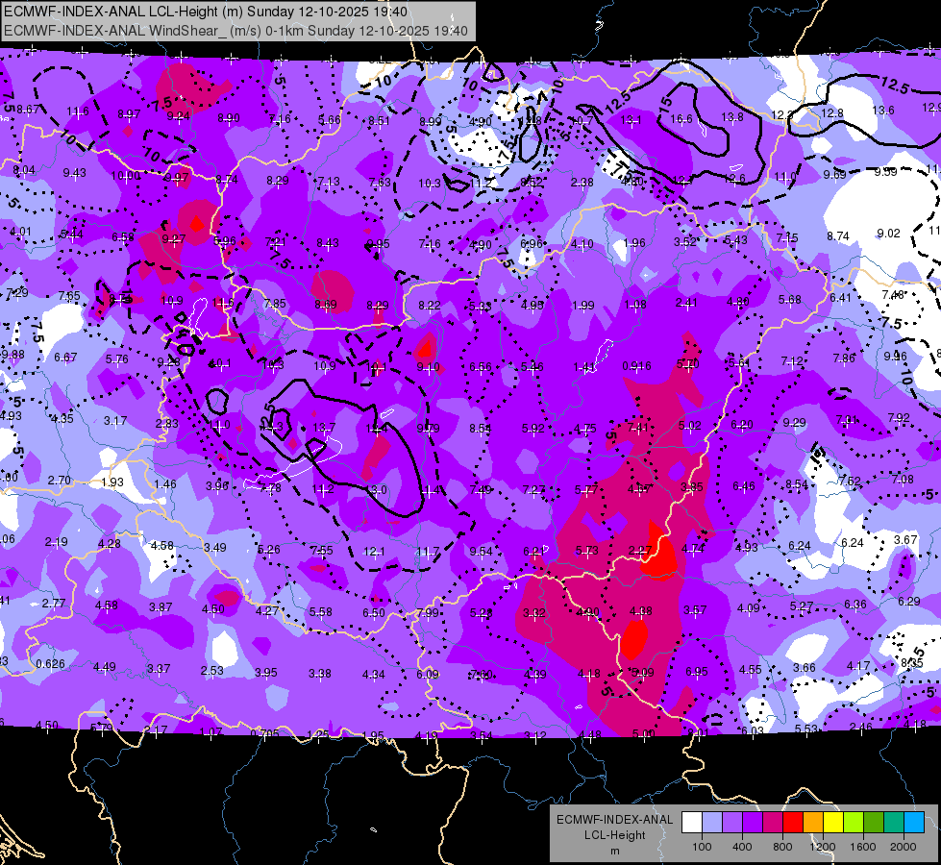Click the 0.705 value near the bottom edge
The width and height of the screenshot is (941, 865).
click(x=264, y=733)
